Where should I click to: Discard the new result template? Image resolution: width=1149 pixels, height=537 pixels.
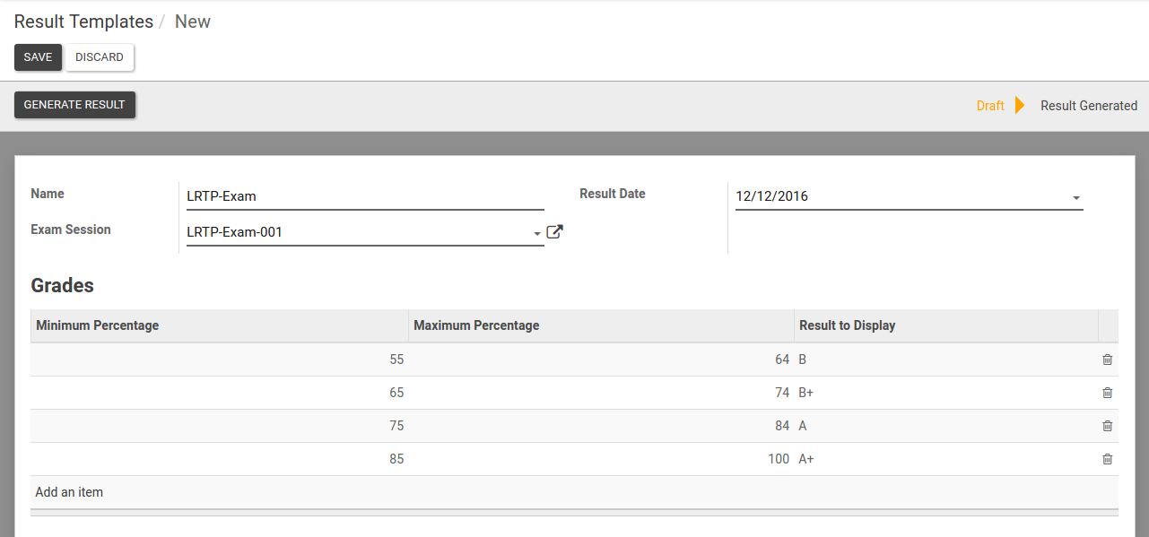[x=100, y=57]
